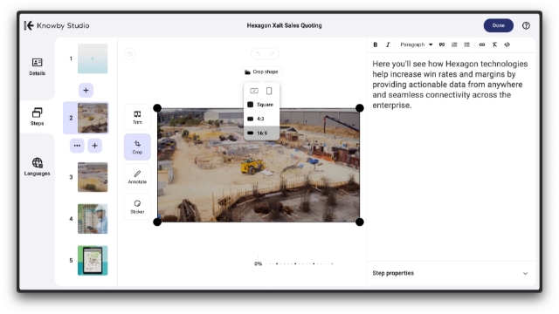This screenshot has width=559, height=314.
Task: Select step 3 thumbnail
Action: tap(93, 177)
